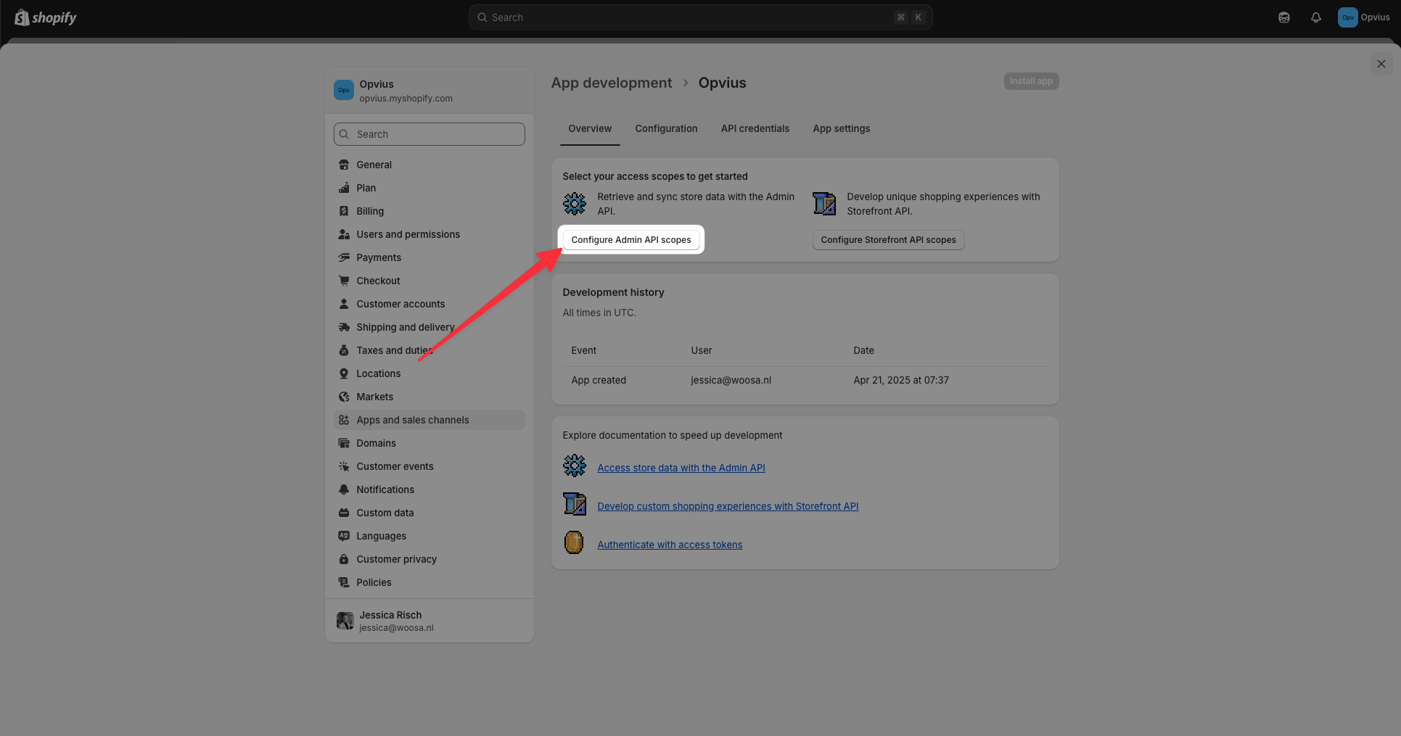Screen dimensions: 1401x736
Task: Click the Checkout cart icon
Action: (344, 281)
